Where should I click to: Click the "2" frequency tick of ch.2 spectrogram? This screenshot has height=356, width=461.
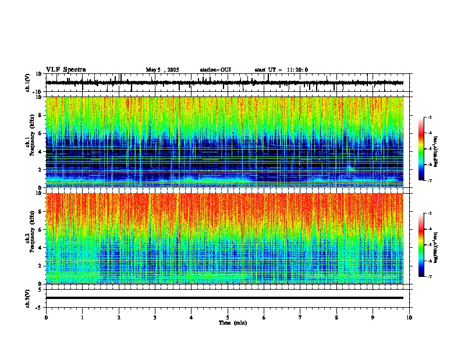(x=40, y=266)
